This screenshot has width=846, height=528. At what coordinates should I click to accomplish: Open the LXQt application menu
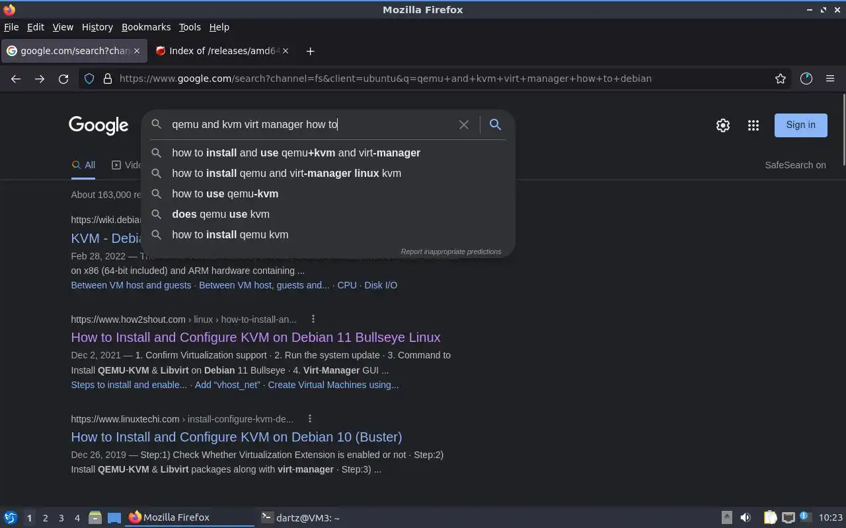(11, 517)
